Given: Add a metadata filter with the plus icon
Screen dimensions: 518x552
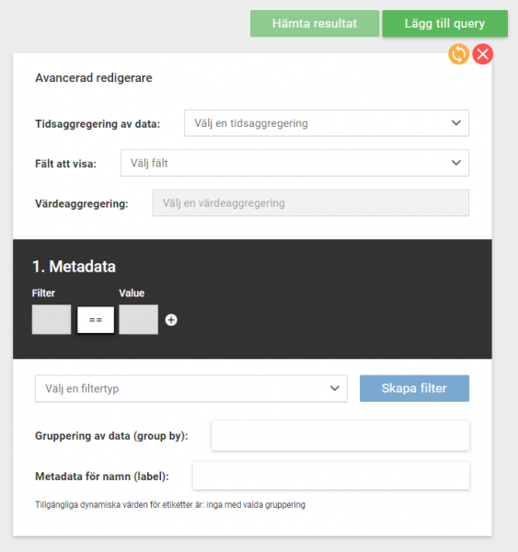Looking at the screenshot, I should (171, 319).
